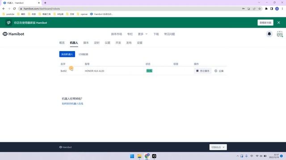Switch to the 概览 dashboard tab
The width and height of the screenshot is (286, 160).
tap(62, 43)
